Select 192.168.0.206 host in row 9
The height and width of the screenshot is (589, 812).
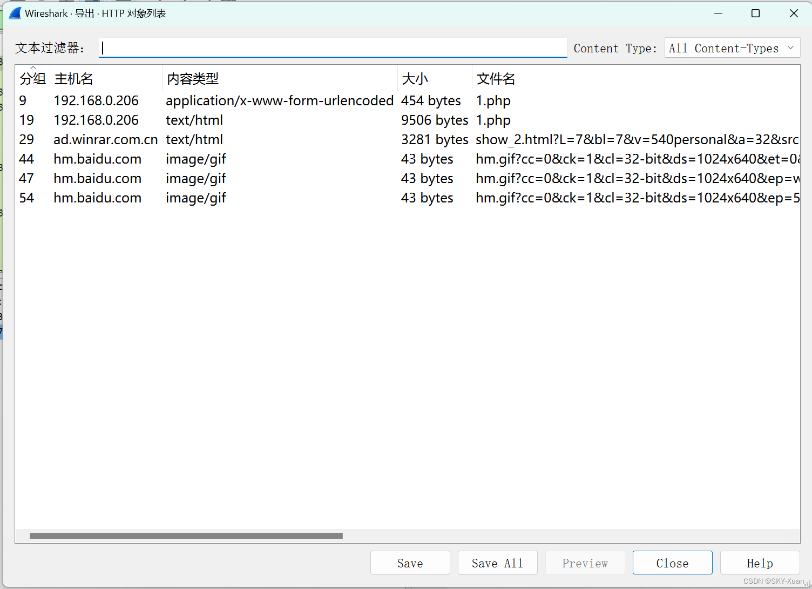[96, 100]
